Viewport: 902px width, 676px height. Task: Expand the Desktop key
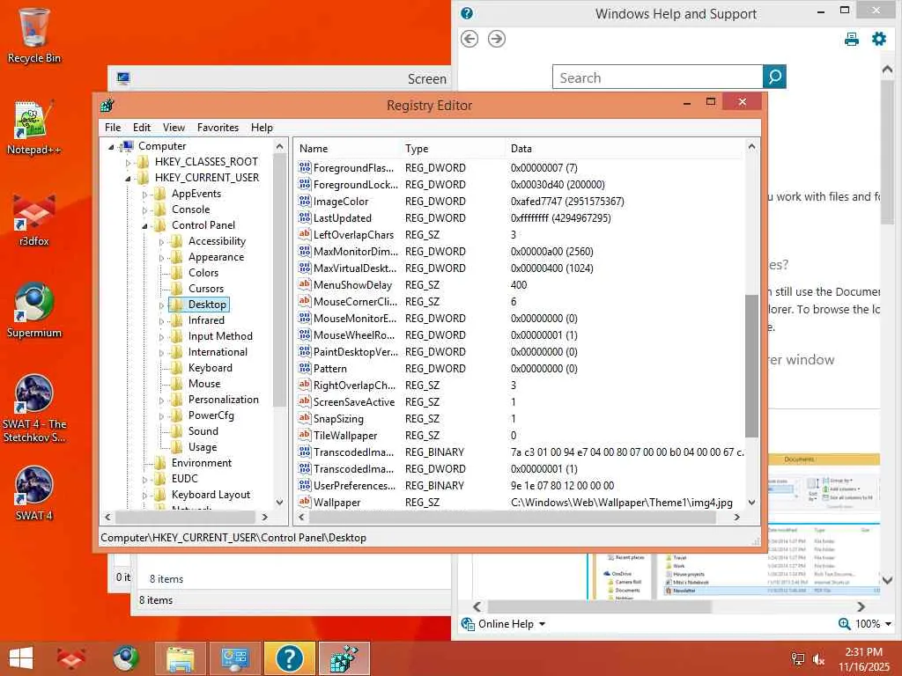[162, 305]
